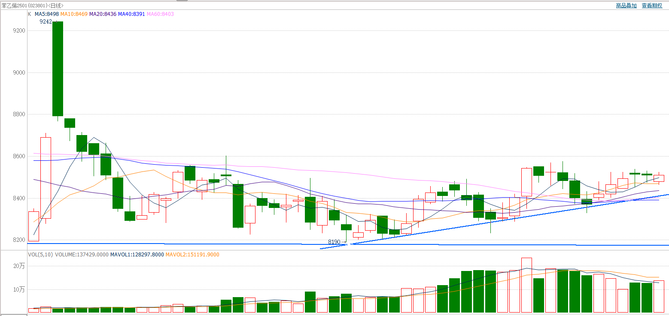Click the orange MAVOL2:151191.9000 label
Image resolution: width=669 pixels, height=316 pixels.
(x=192, y=255)
